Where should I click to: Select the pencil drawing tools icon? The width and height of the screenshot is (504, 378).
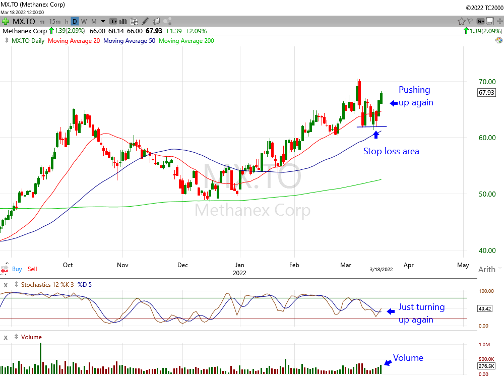point(145,21)
